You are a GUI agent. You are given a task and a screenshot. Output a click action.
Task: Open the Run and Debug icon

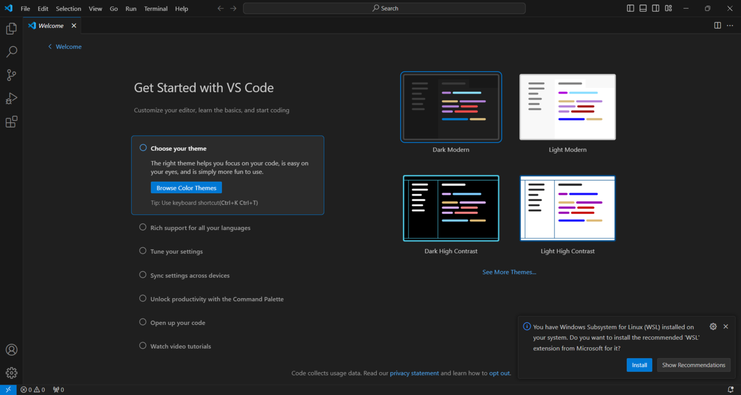tap(11, 98)
